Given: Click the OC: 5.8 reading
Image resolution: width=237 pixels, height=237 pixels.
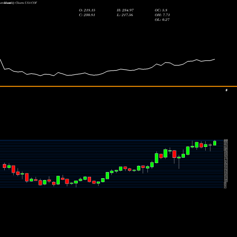Looking at the screenshot, I should [x=161, y=10].
